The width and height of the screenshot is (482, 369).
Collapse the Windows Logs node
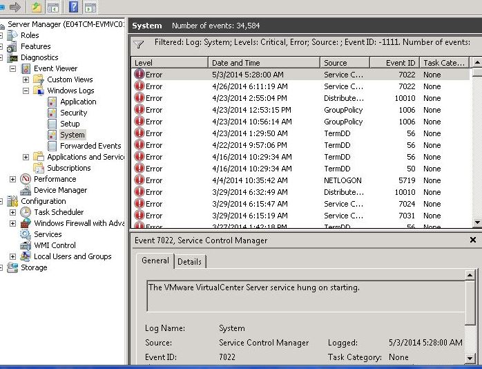point(26,91)
